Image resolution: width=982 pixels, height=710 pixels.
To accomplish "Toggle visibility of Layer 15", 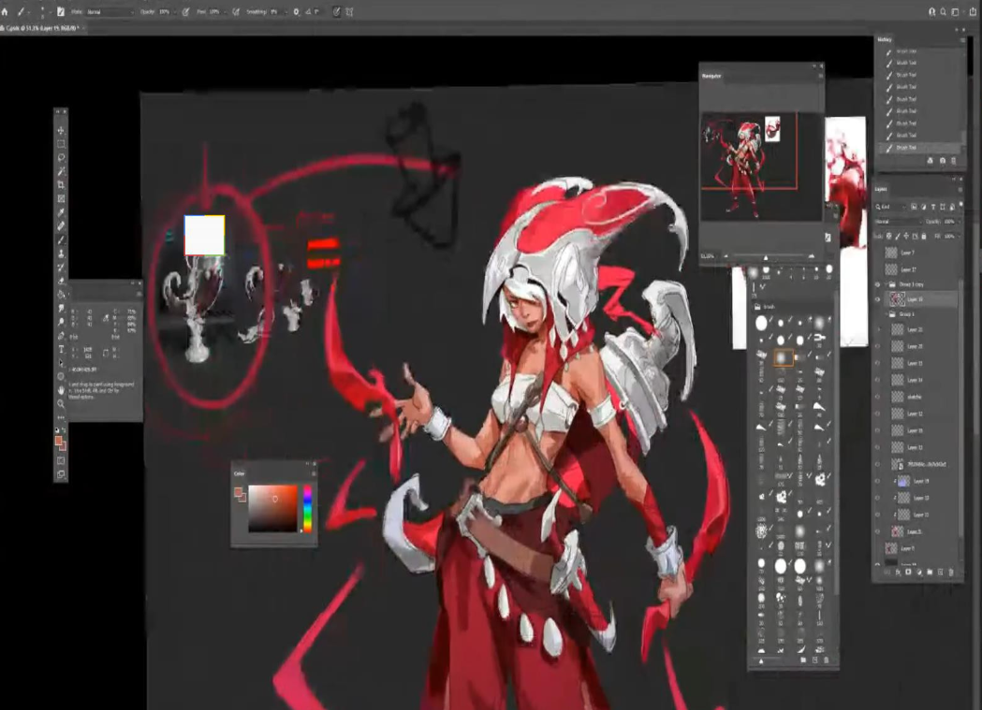I will 878,363.
